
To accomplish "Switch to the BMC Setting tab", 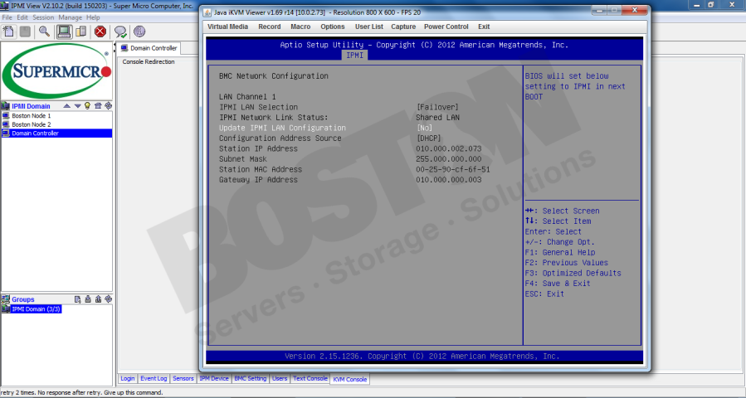I will (251, 378).
